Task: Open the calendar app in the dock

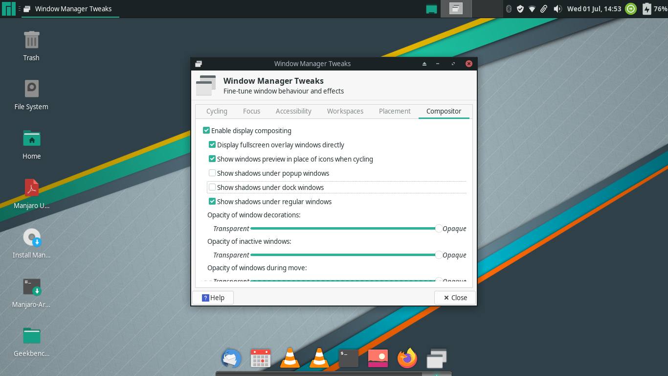Action: pos(261,358)
